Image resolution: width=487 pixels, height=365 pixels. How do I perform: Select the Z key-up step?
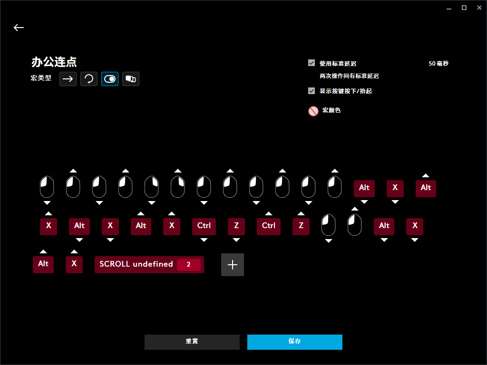pyautogui.click(x=301, y=226)
